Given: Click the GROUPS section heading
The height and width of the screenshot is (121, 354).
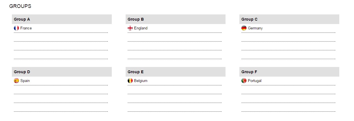Looking at the screenshot, I should point(20,6).
